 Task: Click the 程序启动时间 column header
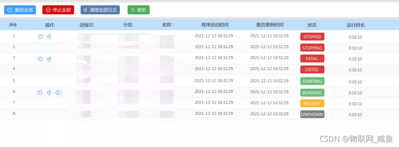215,25
